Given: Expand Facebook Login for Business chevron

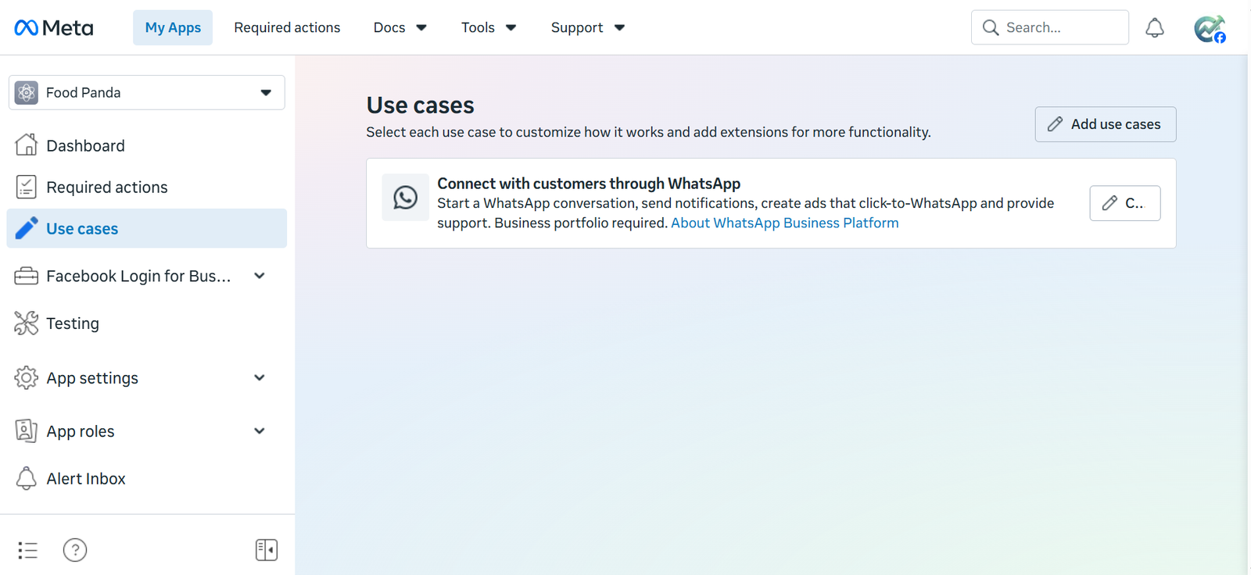Looking at the screenshot, I should pyautogui.click(x=260, y=276).
